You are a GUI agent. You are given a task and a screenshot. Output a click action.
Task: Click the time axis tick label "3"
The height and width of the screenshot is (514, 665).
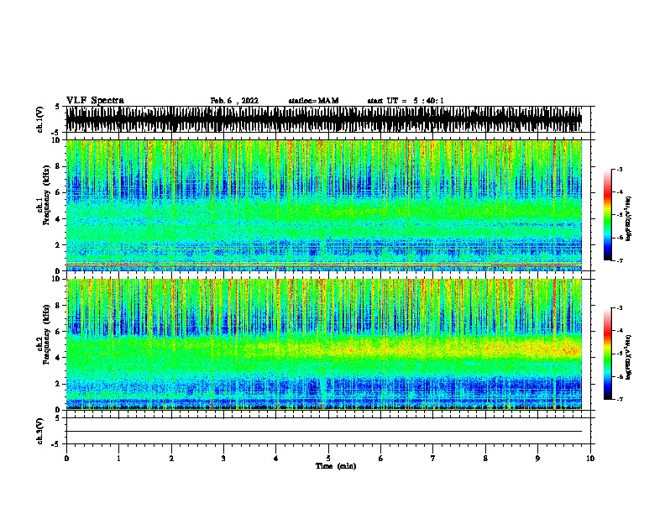223,459
